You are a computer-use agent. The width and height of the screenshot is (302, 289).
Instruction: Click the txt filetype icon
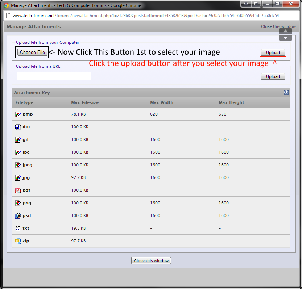click(18, 229)
